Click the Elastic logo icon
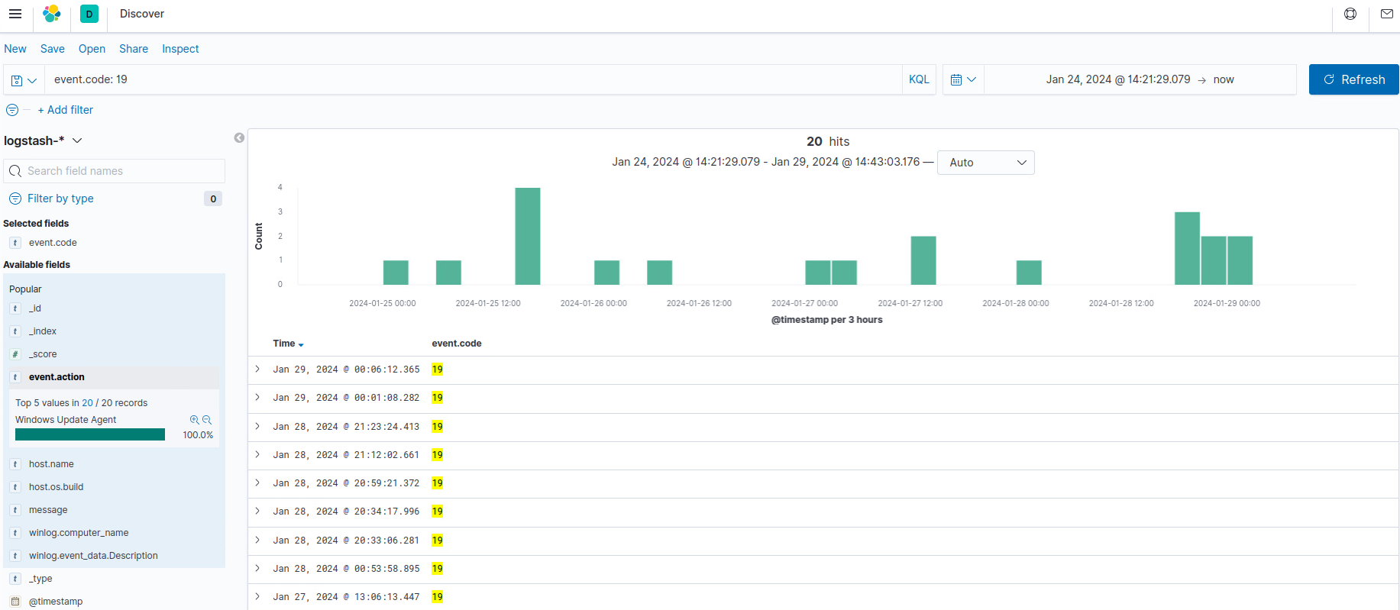Viewport: 1400px width, 610px height. 52,14
